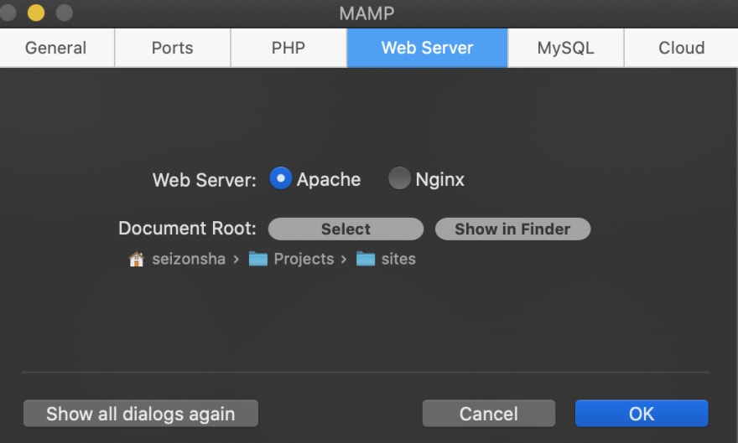Viewport: 738px width, 443px height.
Task: Open the Ports tab
Action: [172, 48]
